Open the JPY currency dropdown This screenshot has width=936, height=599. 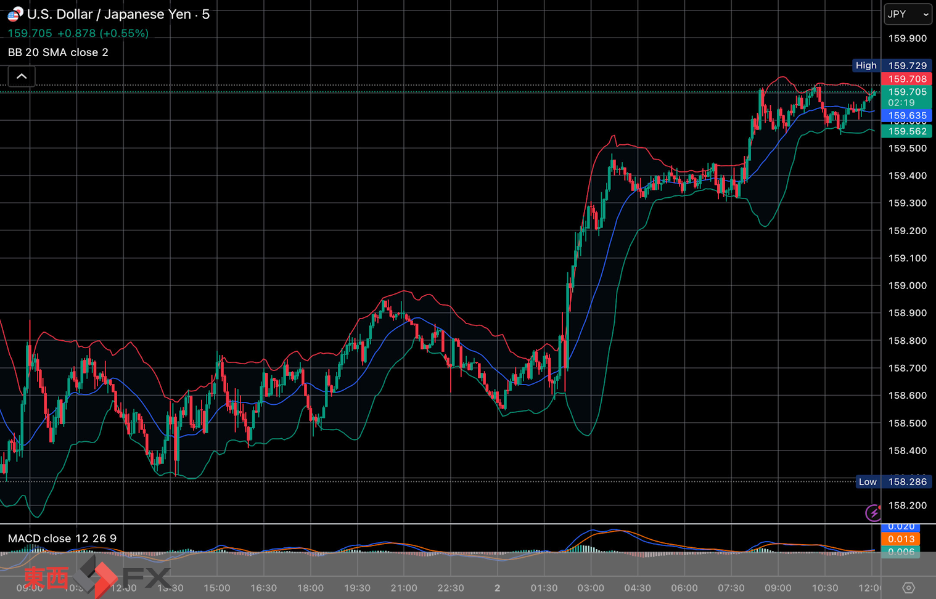click(x=908, y=14)
